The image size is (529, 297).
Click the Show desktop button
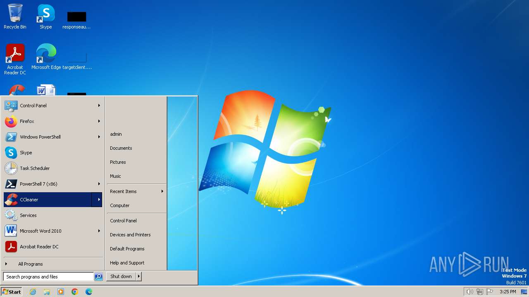pos(524,292)
